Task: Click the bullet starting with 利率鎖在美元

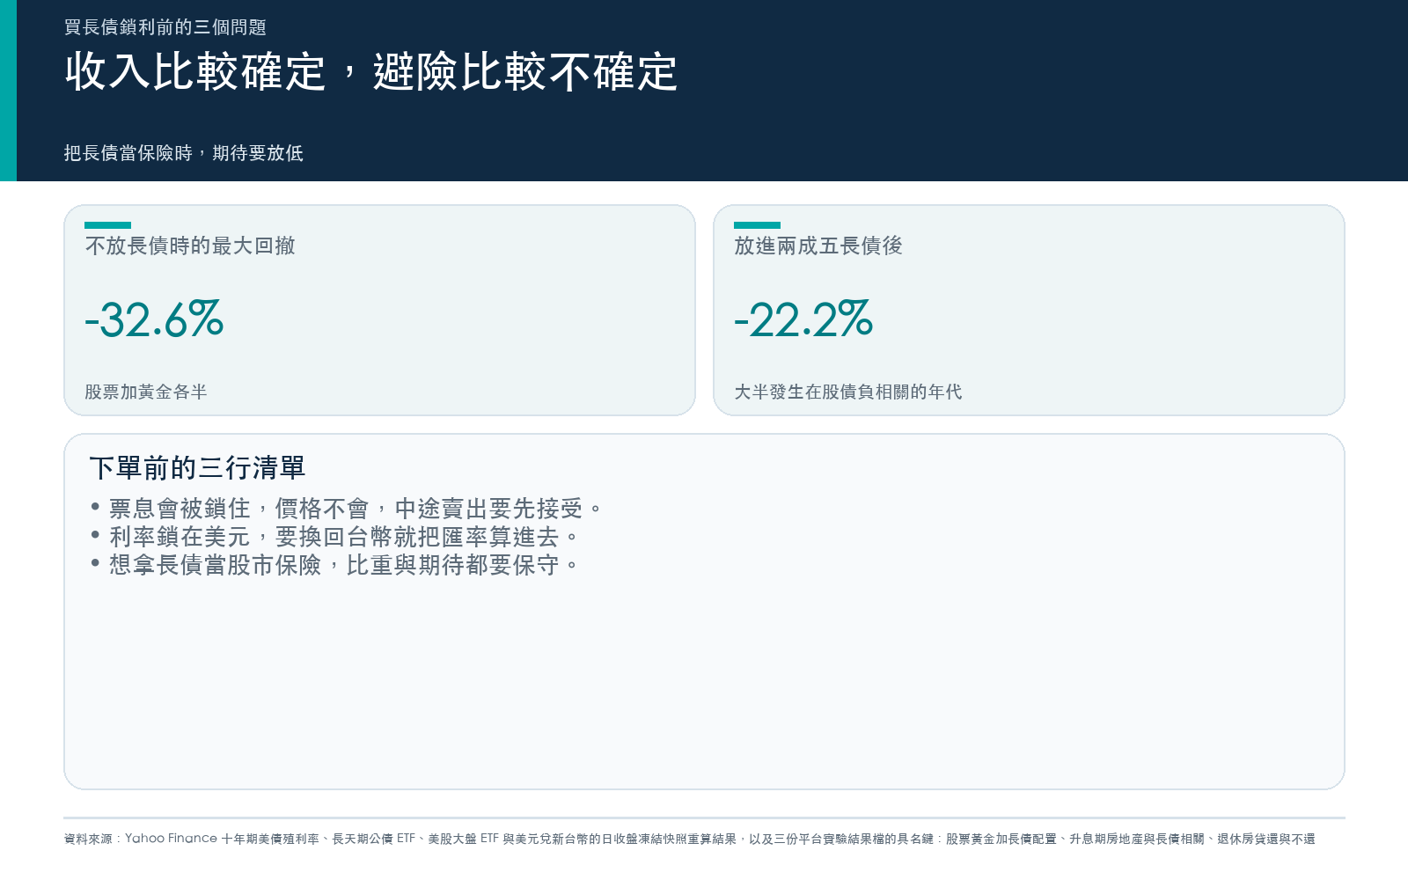Action: [x=334, y=537]
